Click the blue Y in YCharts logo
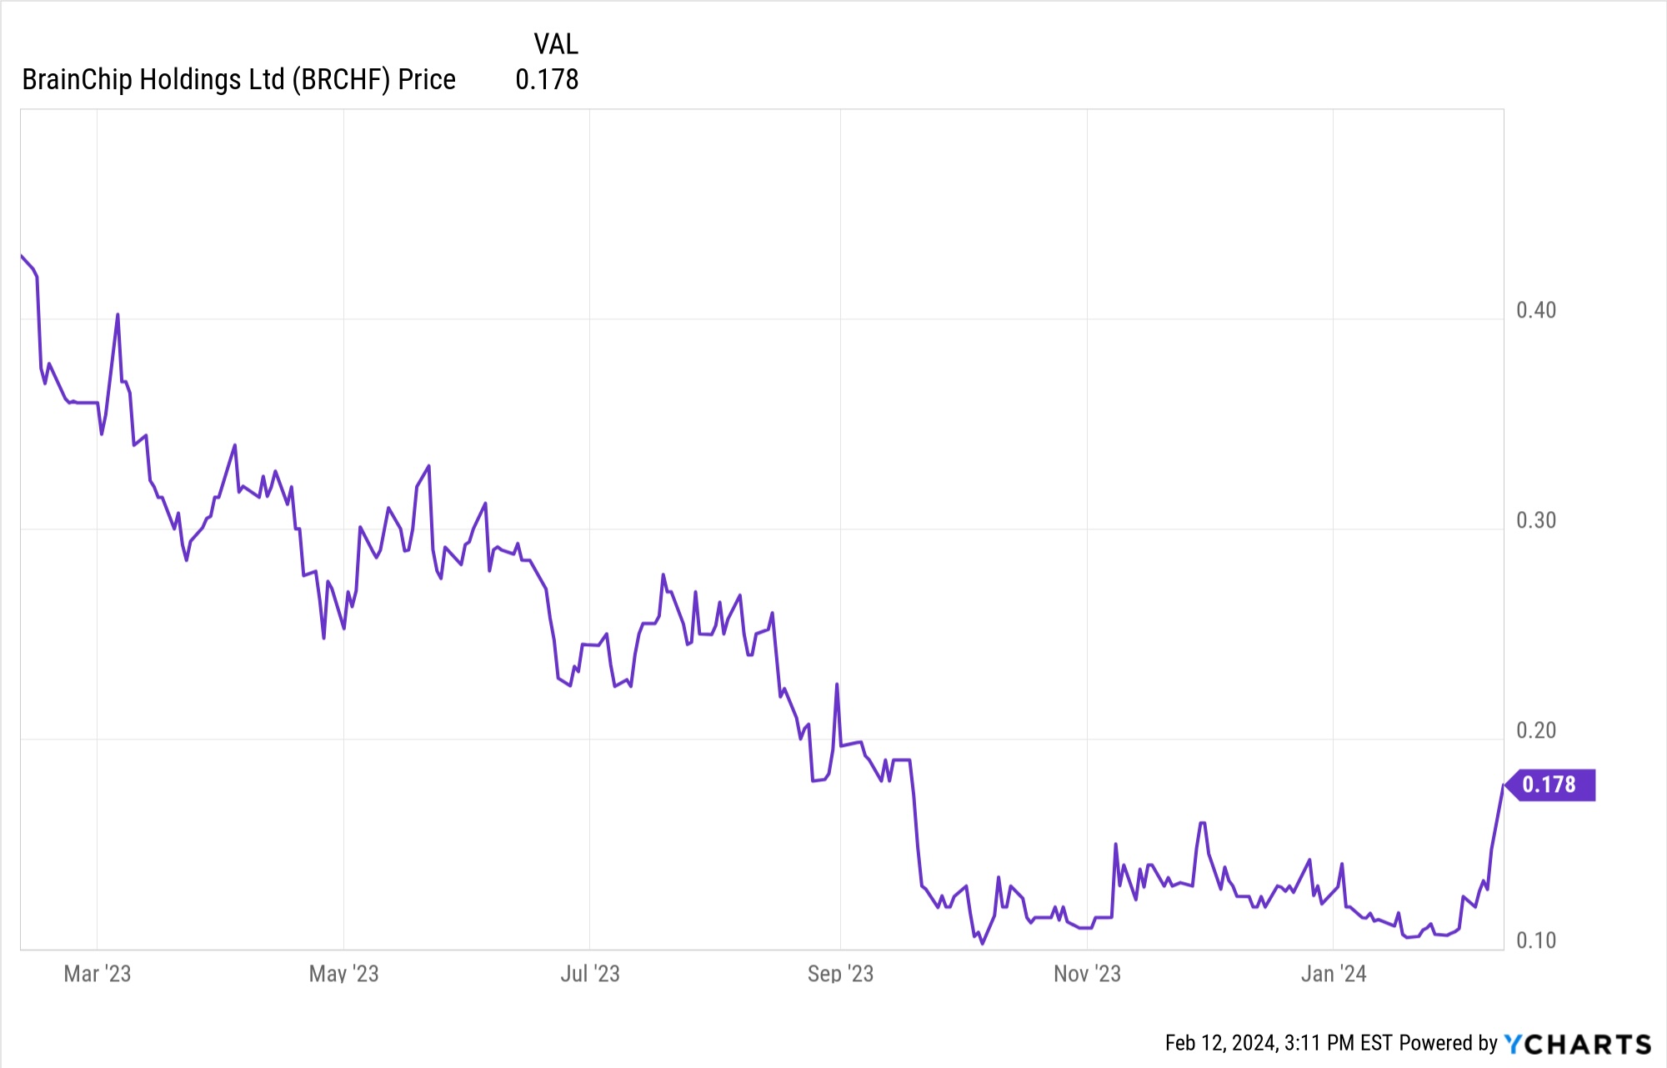The height and width of the screenshot is (1068, 1667). (x=1513, y=1044)
